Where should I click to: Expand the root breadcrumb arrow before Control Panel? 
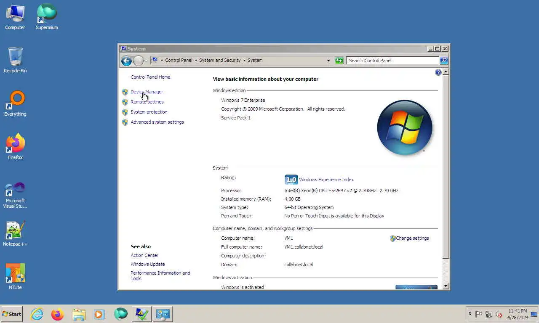pos(162,61)
